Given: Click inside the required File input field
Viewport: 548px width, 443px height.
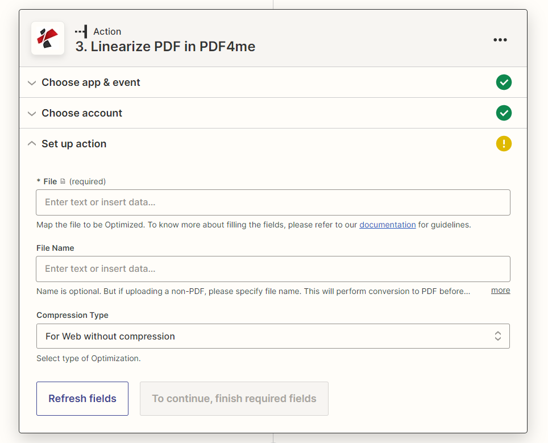Looking at the screenshot, I should coord(273,202).
